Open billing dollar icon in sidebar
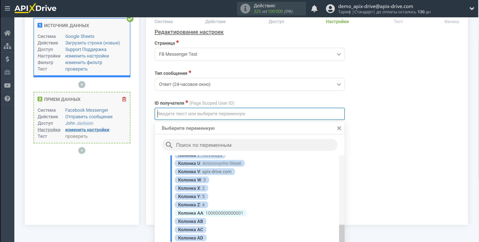The width and height of the screenshot is (479, 242). (x=7, y=59)
